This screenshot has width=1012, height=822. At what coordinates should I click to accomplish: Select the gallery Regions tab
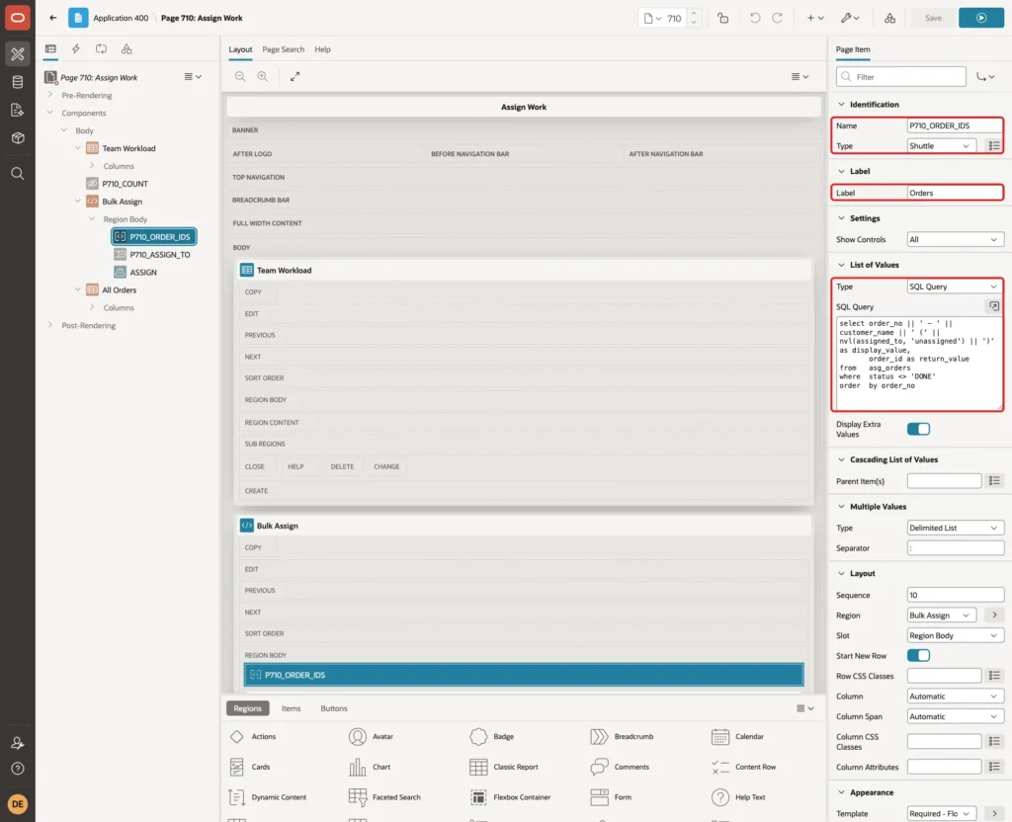247,708
